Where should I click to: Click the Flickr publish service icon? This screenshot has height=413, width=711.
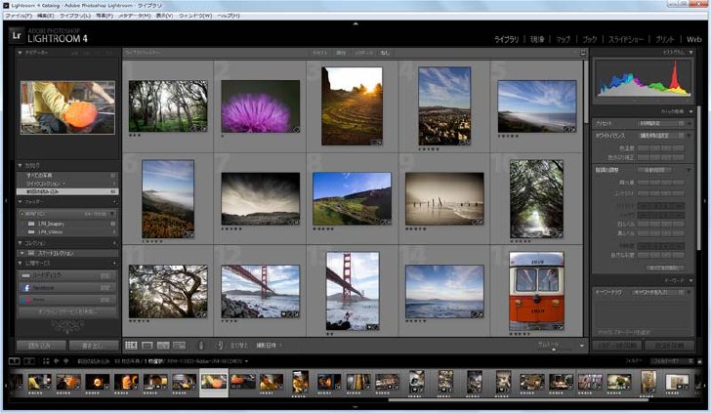tap(25, 300)
